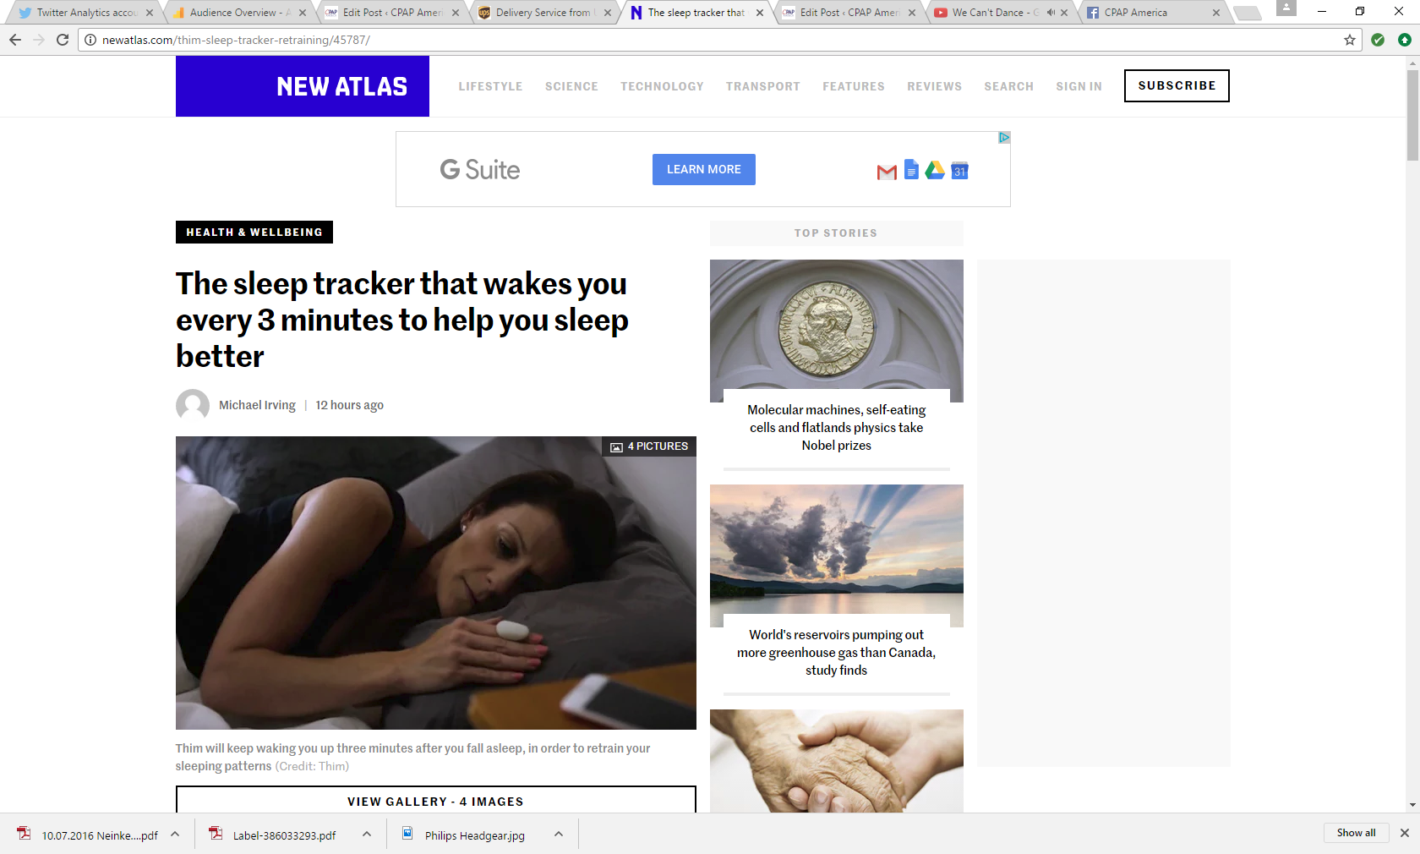Reload the page with the refresh icon

tap(63, 40)
